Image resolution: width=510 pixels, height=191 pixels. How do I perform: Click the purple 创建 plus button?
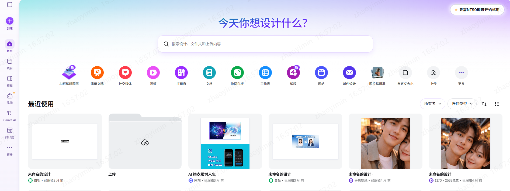[x=10, y=21]
